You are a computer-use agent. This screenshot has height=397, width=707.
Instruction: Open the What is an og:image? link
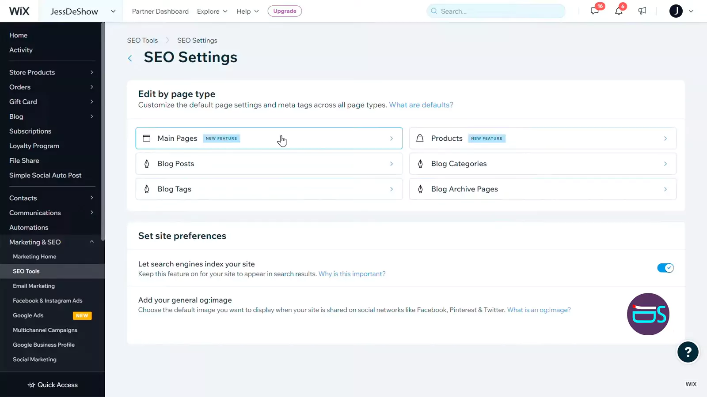point(539,310)
